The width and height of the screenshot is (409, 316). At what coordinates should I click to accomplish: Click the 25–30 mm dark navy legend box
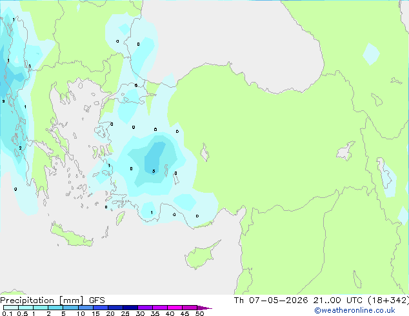coord(130,308)
